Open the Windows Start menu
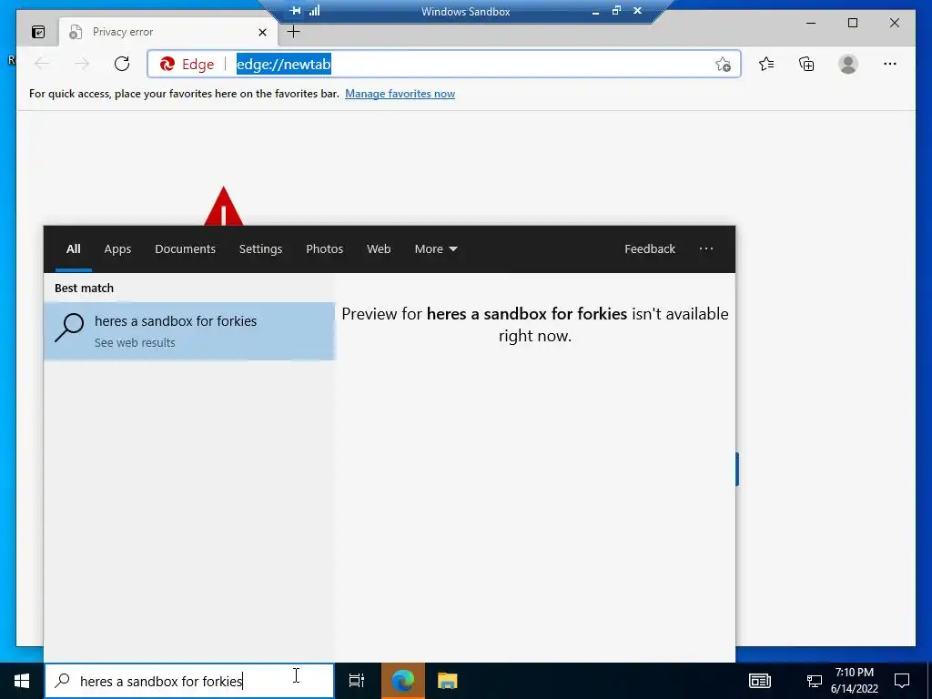The height and width of the screenshot is (699, 932). pyautogui.click(x=22, y=681)
